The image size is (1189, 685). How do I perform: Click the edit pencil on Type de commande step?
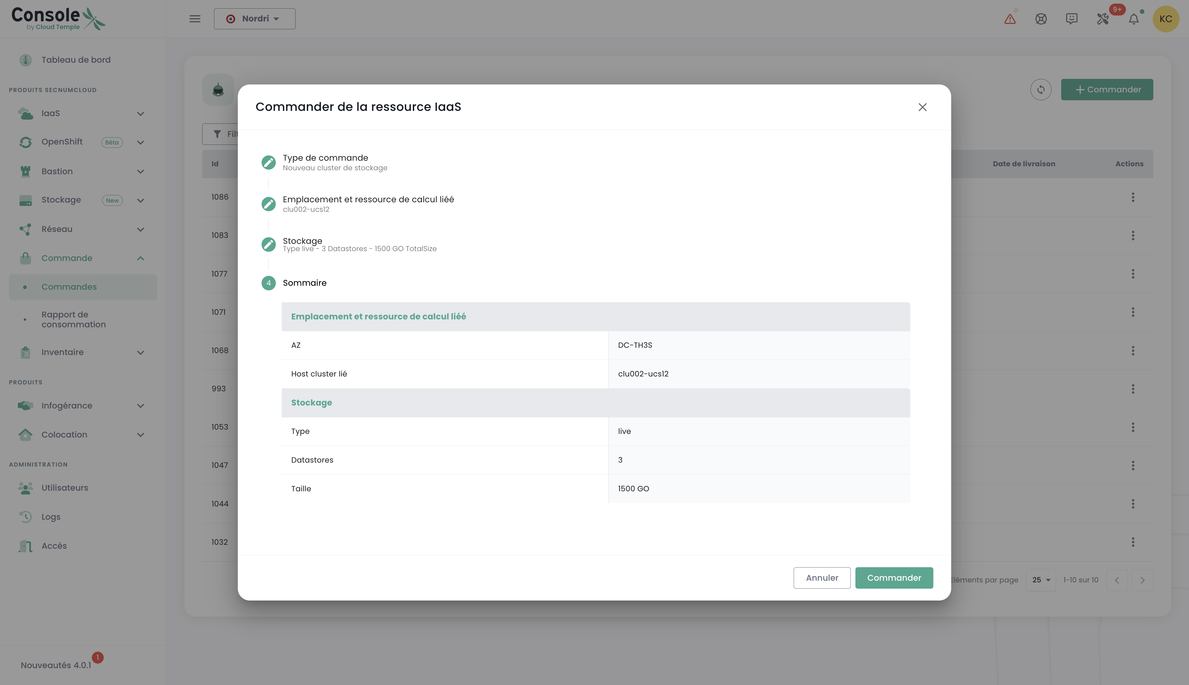[x=269, y=162]
